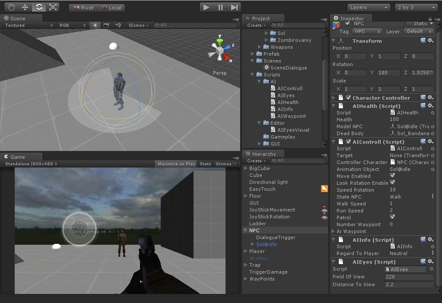Toggle scene audio speaker icon
The width and height of the screenshot is (442, 303).
tap(118, 25)
